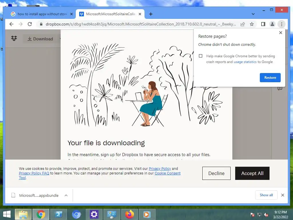This screenshot has width=293, height=220.
Task: Click the 'Your file is downloading' heading
Action: point(106,143)
